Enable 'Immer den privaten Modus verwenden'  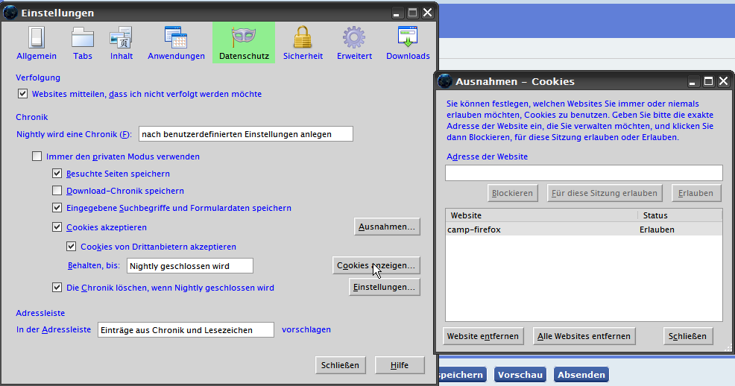(x=37, y=156)
